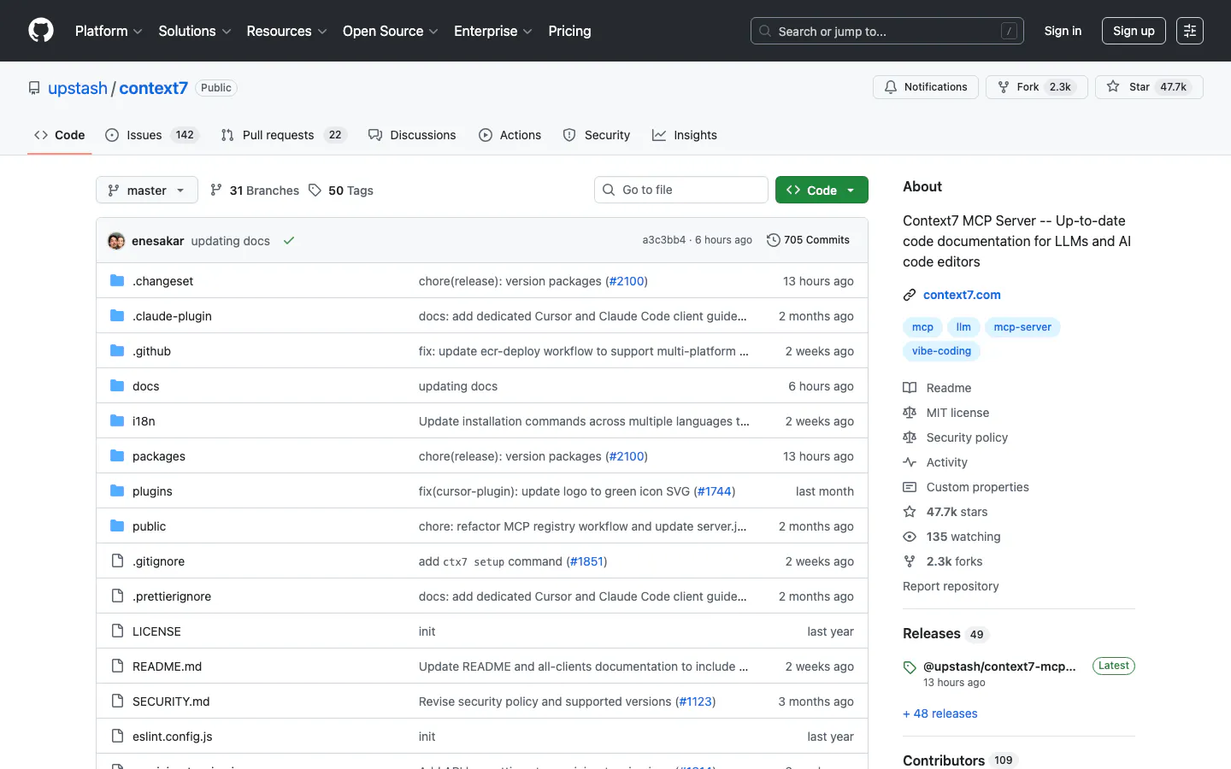Open the Pricing link
This screenshot has width=1231, height=769.
569,31
